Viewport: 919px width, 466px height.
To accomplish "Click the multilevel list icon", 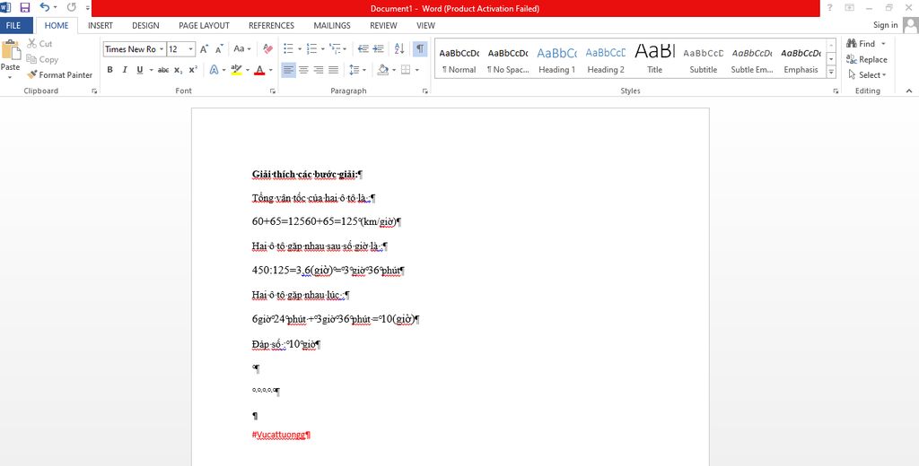I will 335,49.
